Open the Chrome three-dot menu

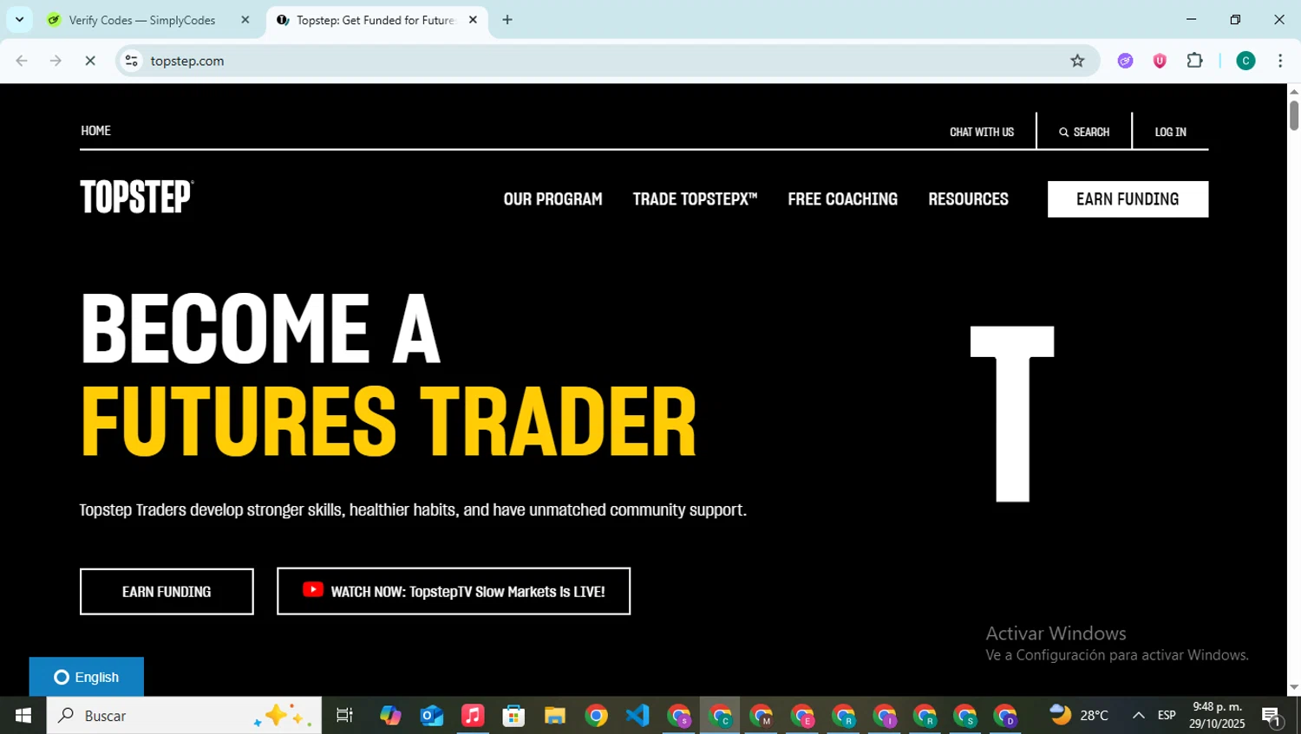1280,61
